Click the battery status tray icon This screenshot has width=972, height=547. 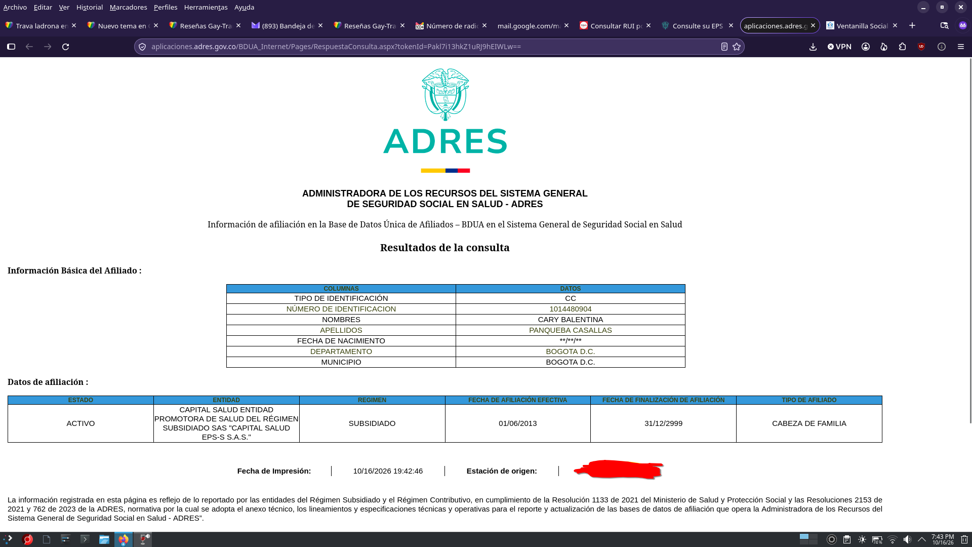click(877, 540)
